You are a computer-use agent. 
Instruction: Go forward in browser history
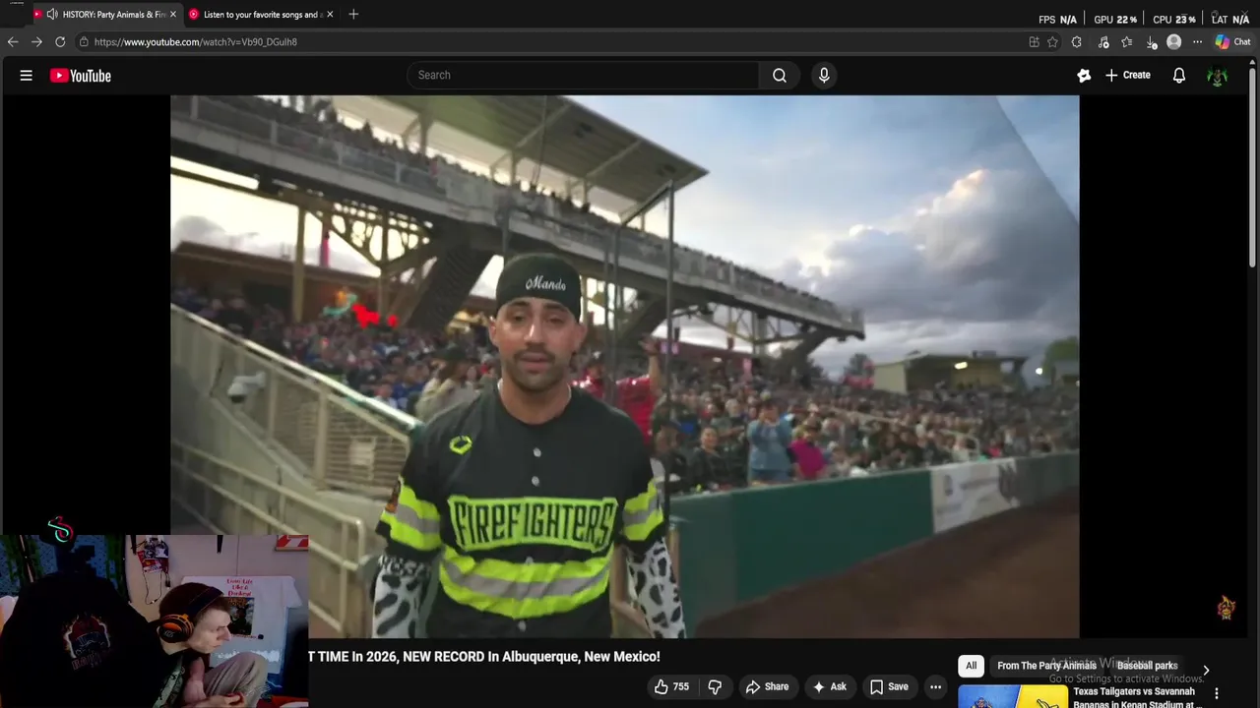coord(36,42)
